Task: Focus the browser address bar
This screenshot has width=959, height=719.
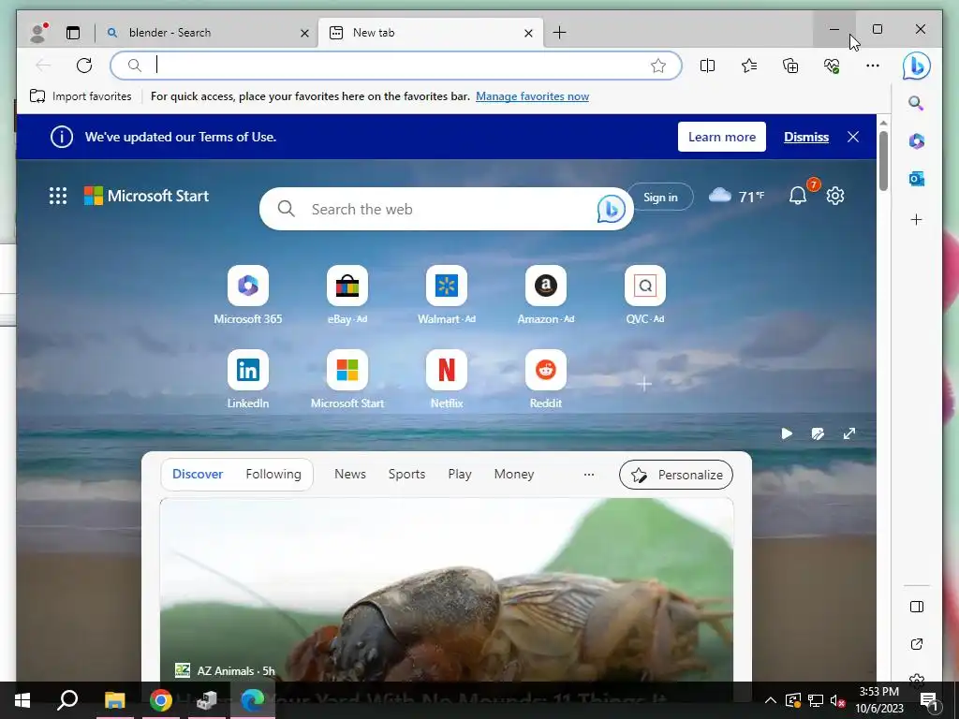Action: click(x=396, y=66)
